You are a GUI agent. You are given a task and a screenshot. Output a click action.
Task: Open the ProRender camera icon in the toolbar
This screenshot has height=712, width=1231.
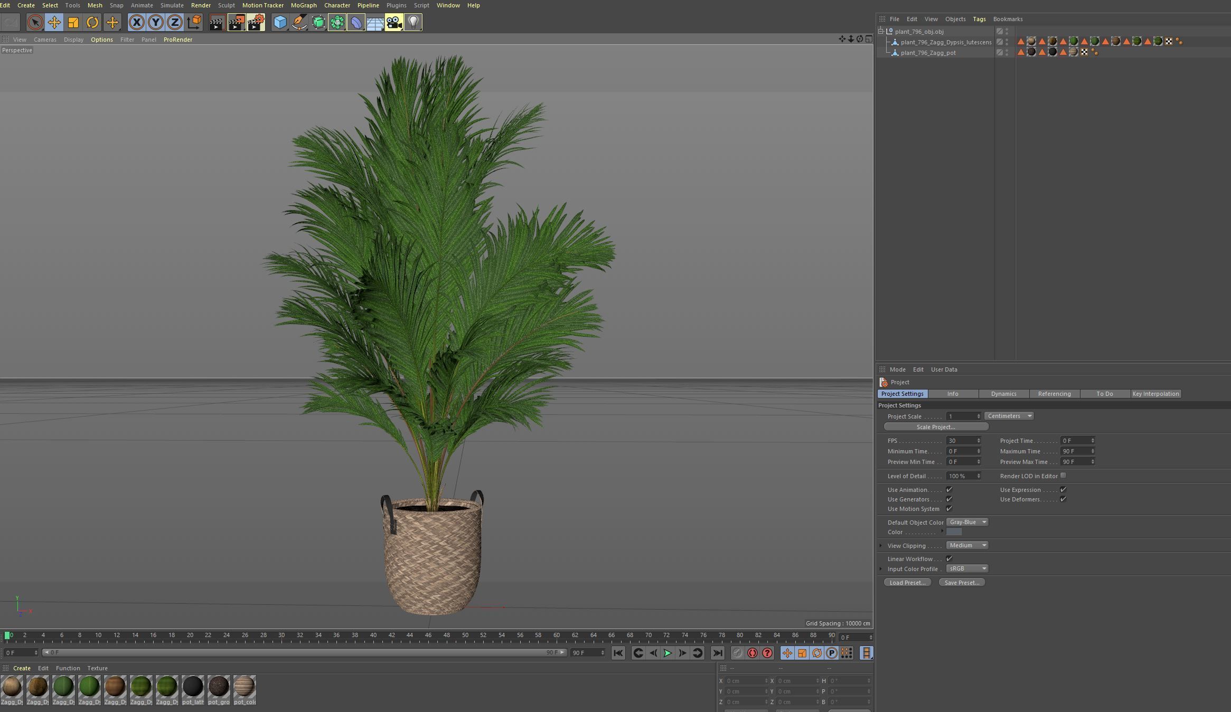[394, 22]
